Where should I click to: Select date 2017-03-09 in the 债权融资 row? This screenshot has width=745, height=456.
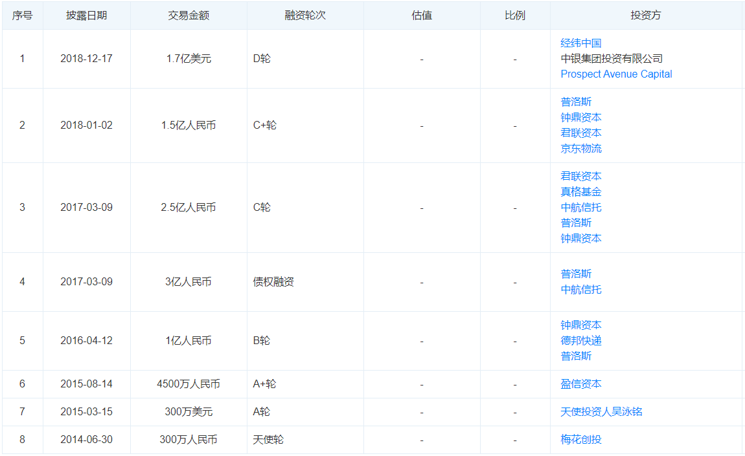(x=86, y=282)
